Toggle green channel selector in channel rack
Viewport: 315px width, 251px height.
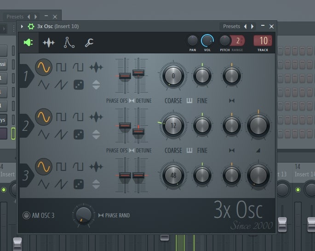click(x=13, y=134)
